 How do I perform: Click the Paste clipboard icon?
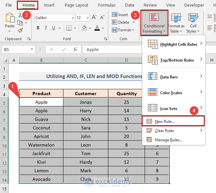tap(10, 17)
